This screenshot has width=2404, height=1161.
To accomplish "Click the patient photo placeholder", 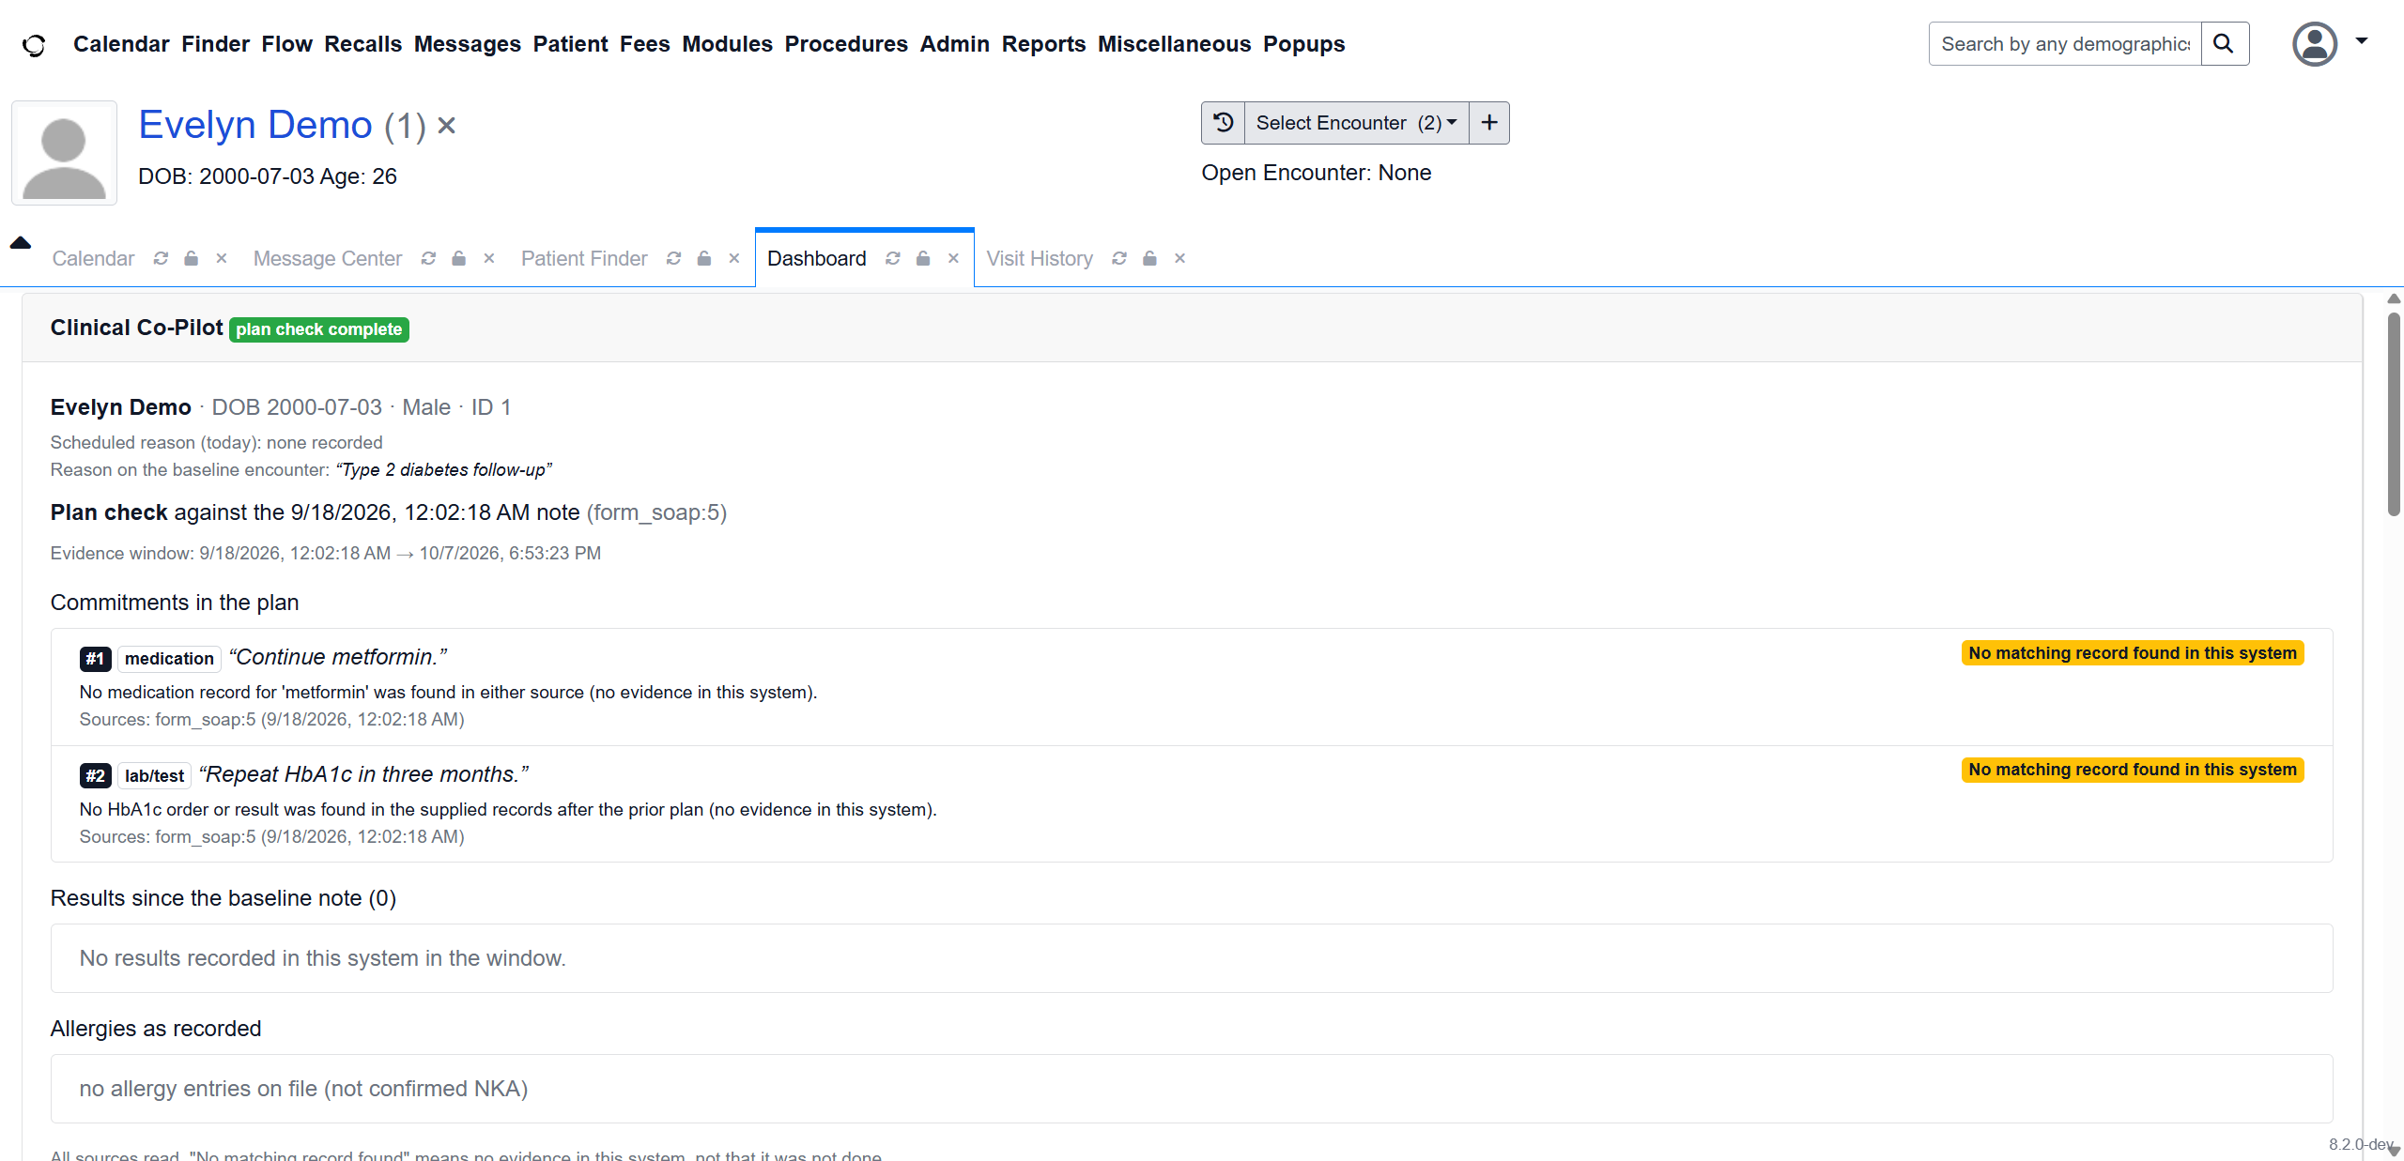I will 64,153.
